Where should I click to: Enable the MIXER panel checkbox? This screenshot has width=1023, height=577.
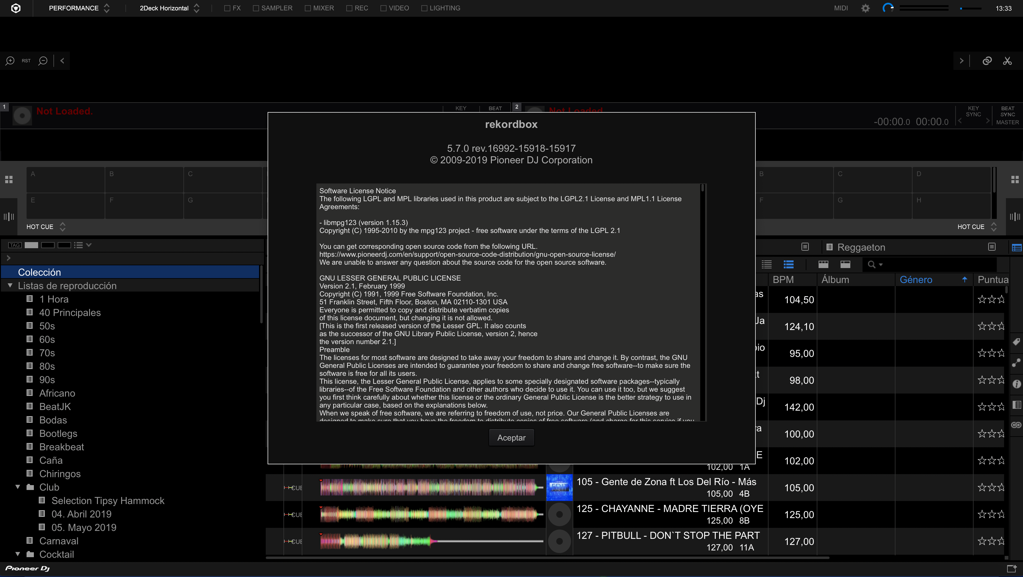click(x=308, y=8)
